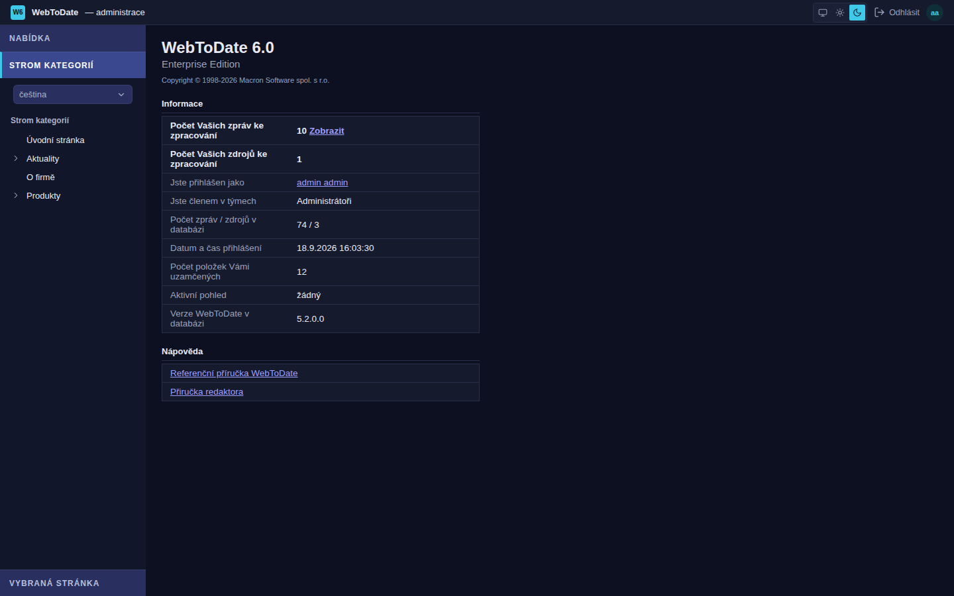
Task: Click the locked items count '12'
Action: (x=301, y=272)
